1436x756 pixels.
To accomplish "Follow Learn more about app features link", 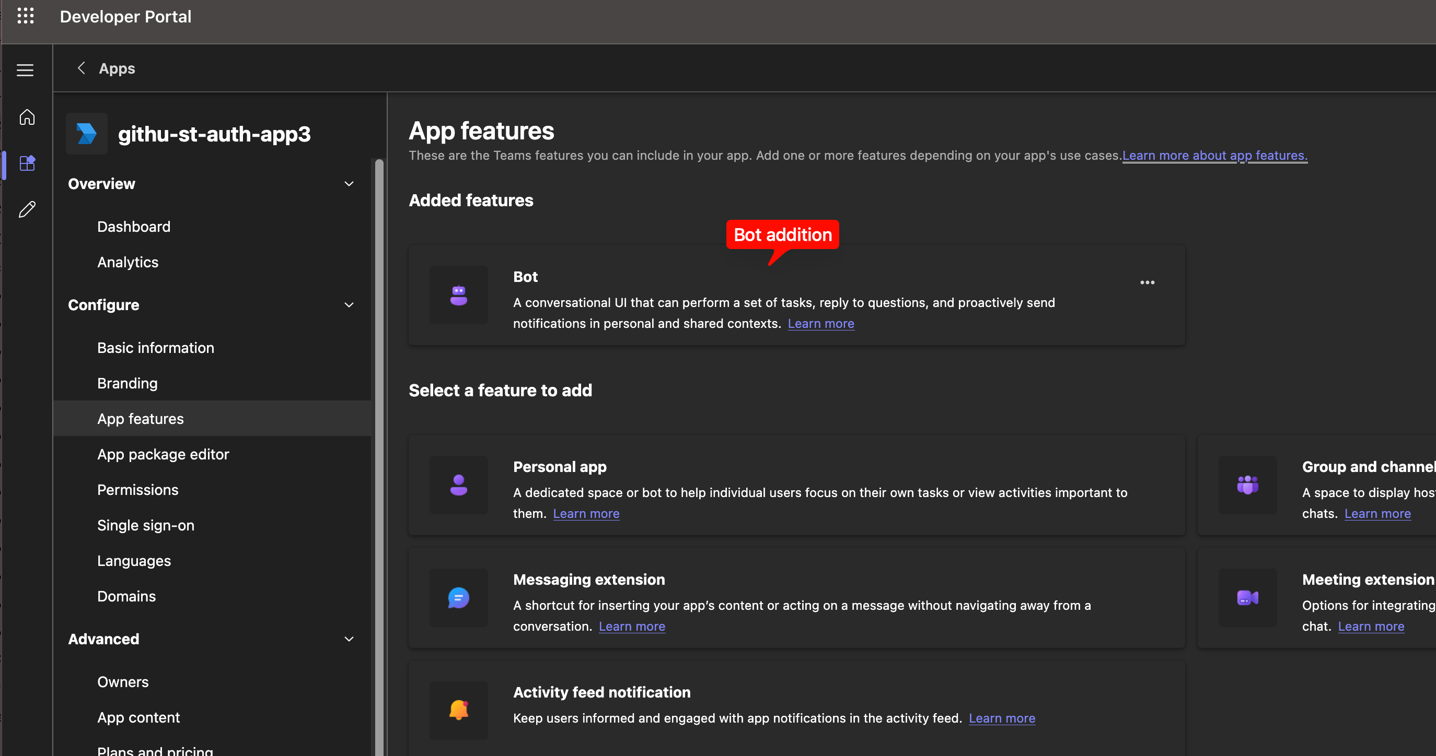I will coord(1214,156).
